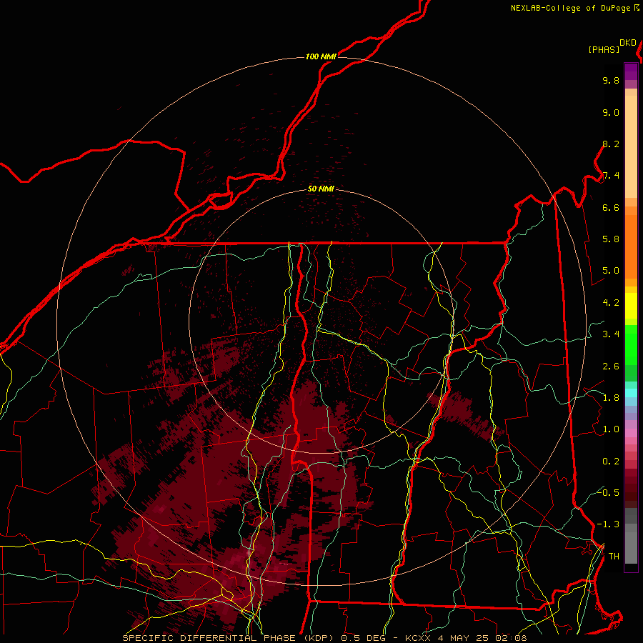Click the 02:08 timestamp
The height and width of the screenshot is (643, 643).
point(511,638)
